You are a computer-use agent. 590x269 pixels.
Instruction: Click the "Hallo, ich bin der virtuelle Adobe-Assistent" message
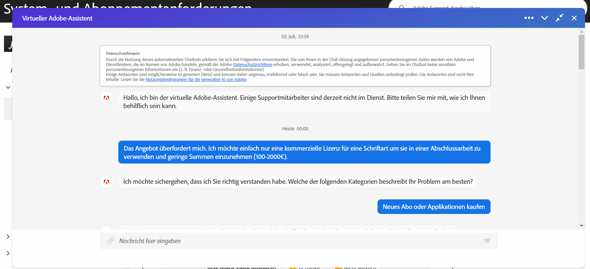304,101
